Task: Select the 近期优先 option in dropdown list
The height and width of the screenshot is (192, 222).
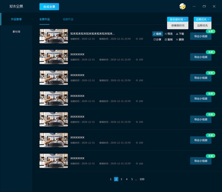Action: tap(203, 26)
